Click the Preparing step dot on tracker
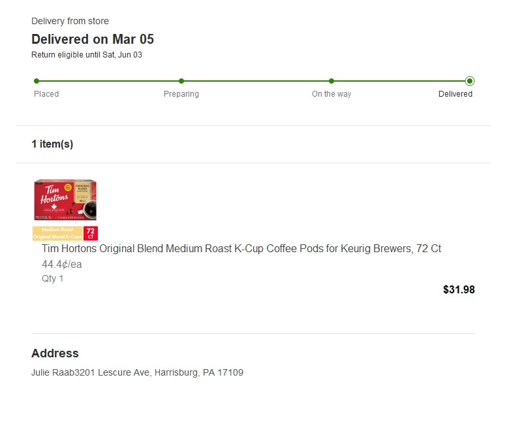Screen dimensions: 522x422 [x=181, y=81]
